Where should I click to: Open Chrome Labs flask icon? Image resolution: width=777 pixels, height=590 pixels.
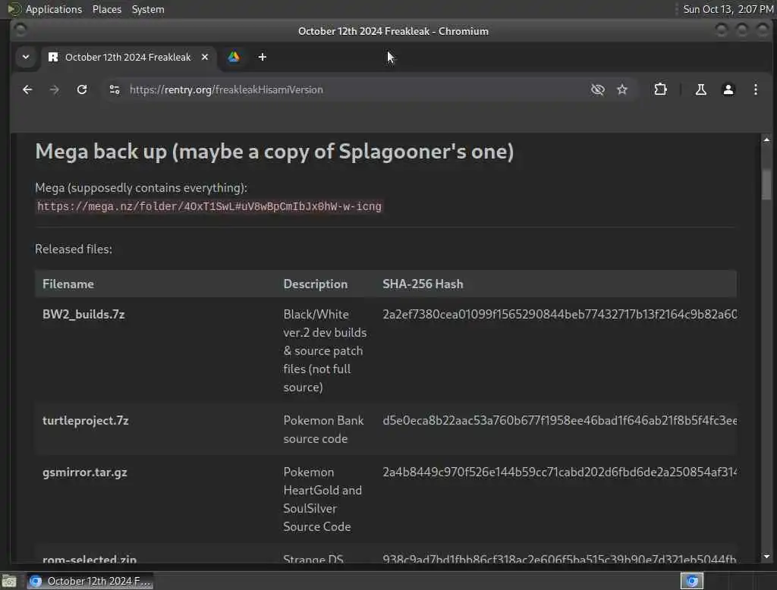[x=700, y=89]
